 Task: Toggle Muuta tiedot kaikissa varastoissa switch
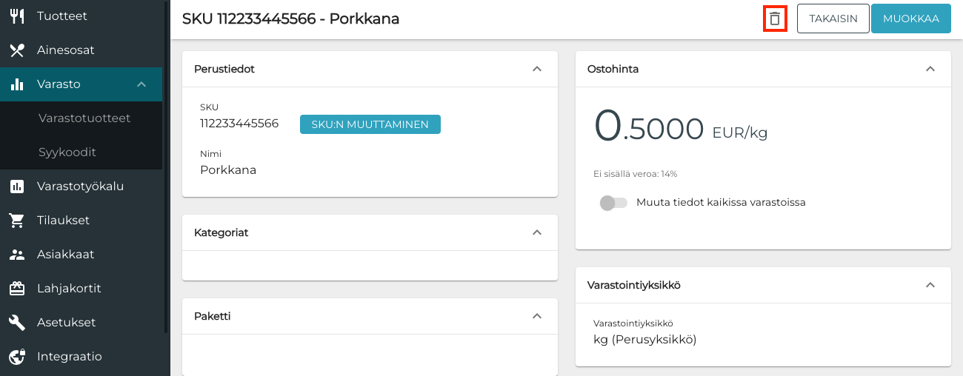coord(613,202)
